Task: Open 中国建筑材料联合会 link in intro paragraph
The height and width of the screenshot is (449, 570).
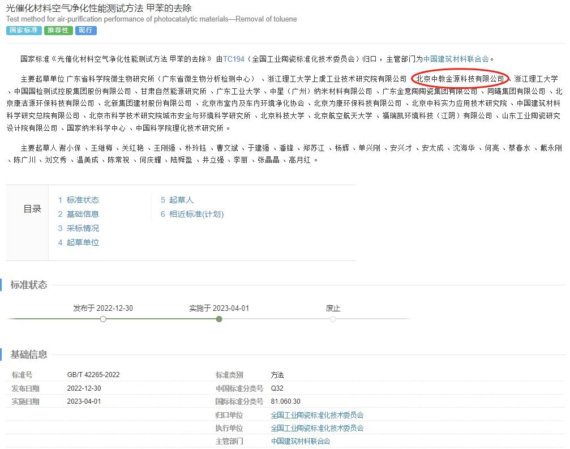Action: [x=456, y=59]
